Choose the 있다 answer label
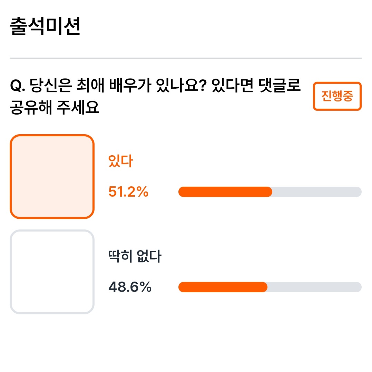This screenshot has height=372, width=372. [120, 161]
